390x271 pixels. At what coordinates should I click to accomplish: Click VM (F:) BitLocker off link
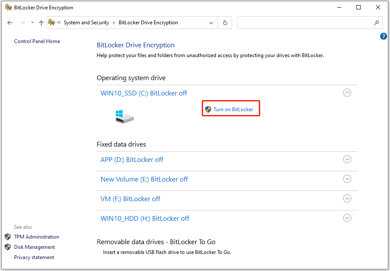[130, 199]
